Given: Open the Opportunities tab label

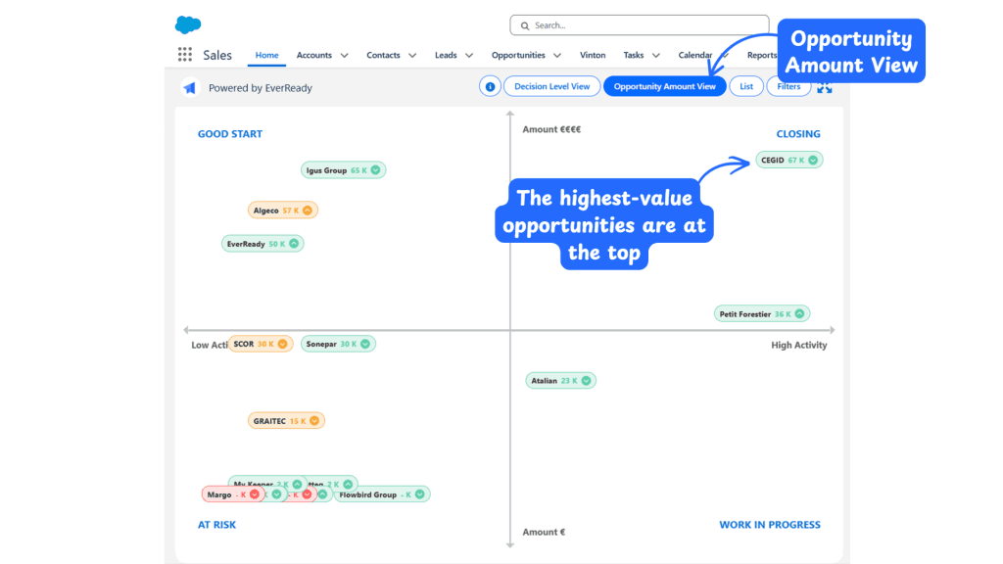Looking at the screenshot, I should pos(518,55).
